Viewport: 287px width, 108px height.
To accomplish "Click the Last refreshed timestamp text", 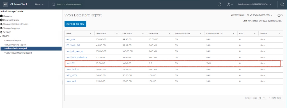I will point(262,21).
